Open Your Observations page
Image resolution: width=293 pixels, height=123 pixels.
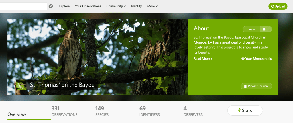(88, 6)
